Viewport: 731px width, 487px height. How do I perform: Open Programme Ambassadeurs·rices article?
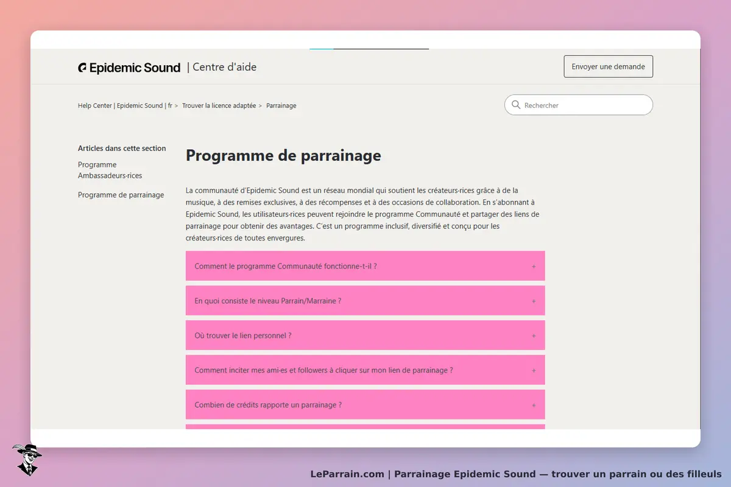click(110, 170)
